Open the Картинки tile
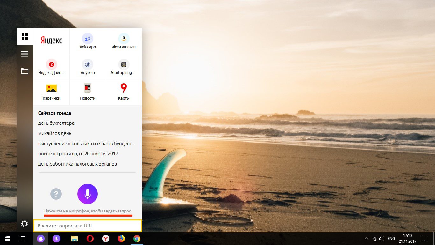 coord(51,92)
